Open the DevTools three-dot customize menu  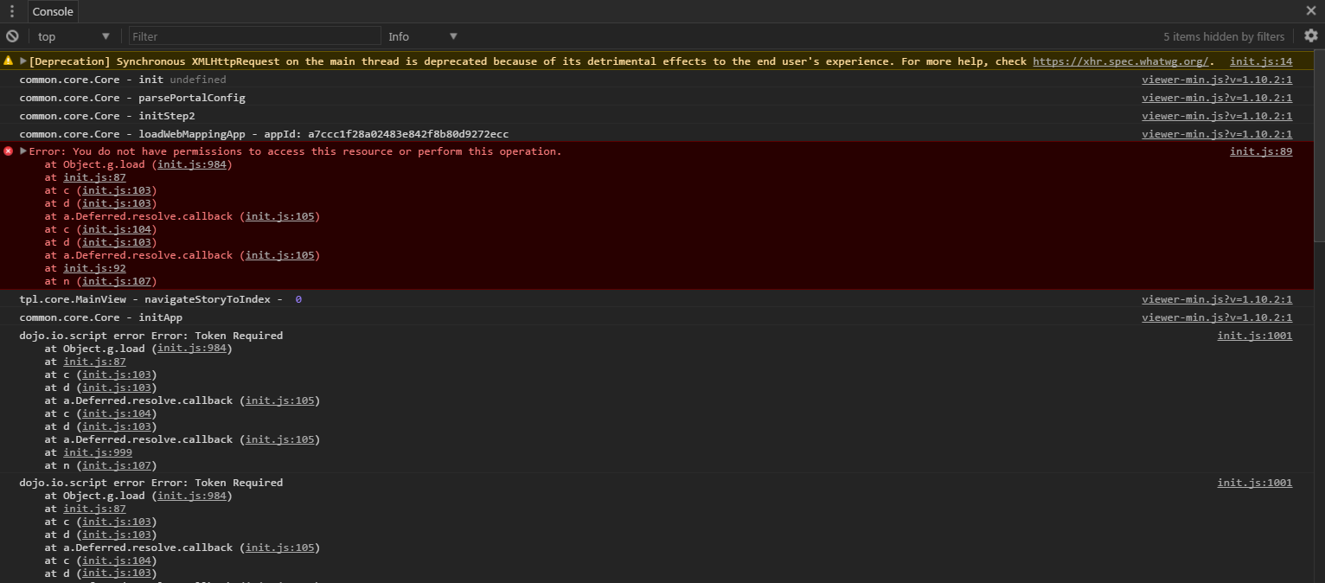click(12, 11)
